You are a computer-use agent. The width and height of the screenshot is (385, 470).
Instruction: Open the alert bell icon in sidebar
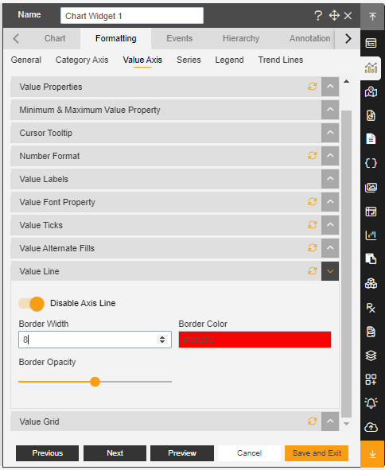point(371,403)
